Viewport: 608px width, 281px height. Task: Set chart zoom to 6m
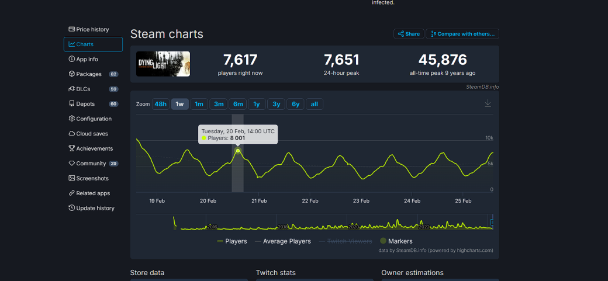point(238,104)
